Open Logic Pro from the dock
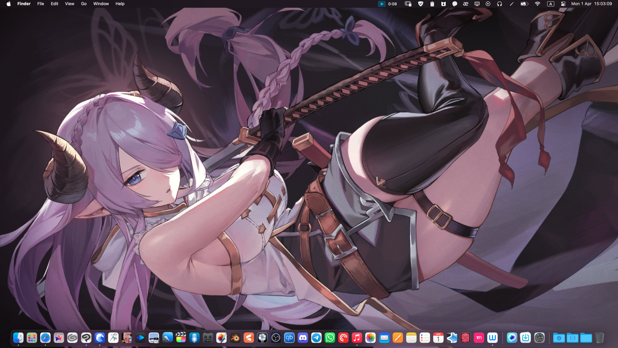Image resolution: width=618 pixels, height=348 pixels. 262,338
